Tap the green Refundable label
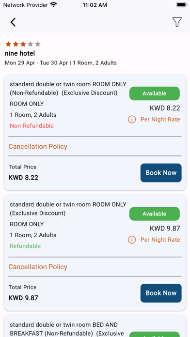The image size is (190, 337). point(25,246)
